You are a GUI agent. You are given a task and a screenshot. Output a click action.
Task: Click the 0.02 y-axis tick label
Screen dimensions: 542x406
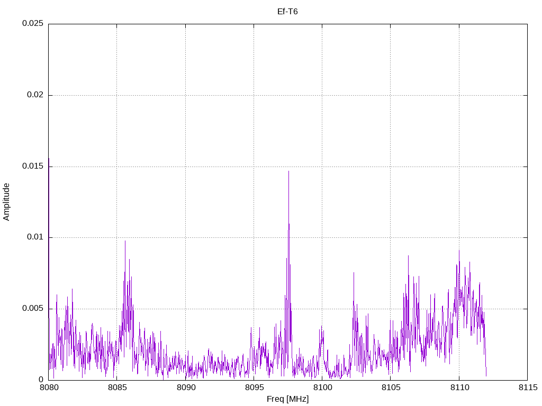(x=35, y=95)
